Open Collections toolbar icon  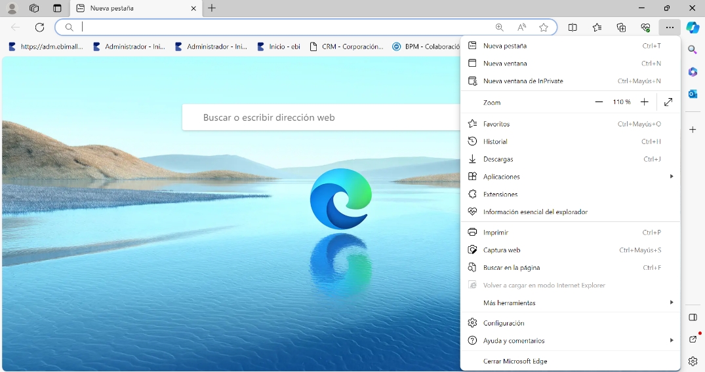pos(621,28)
